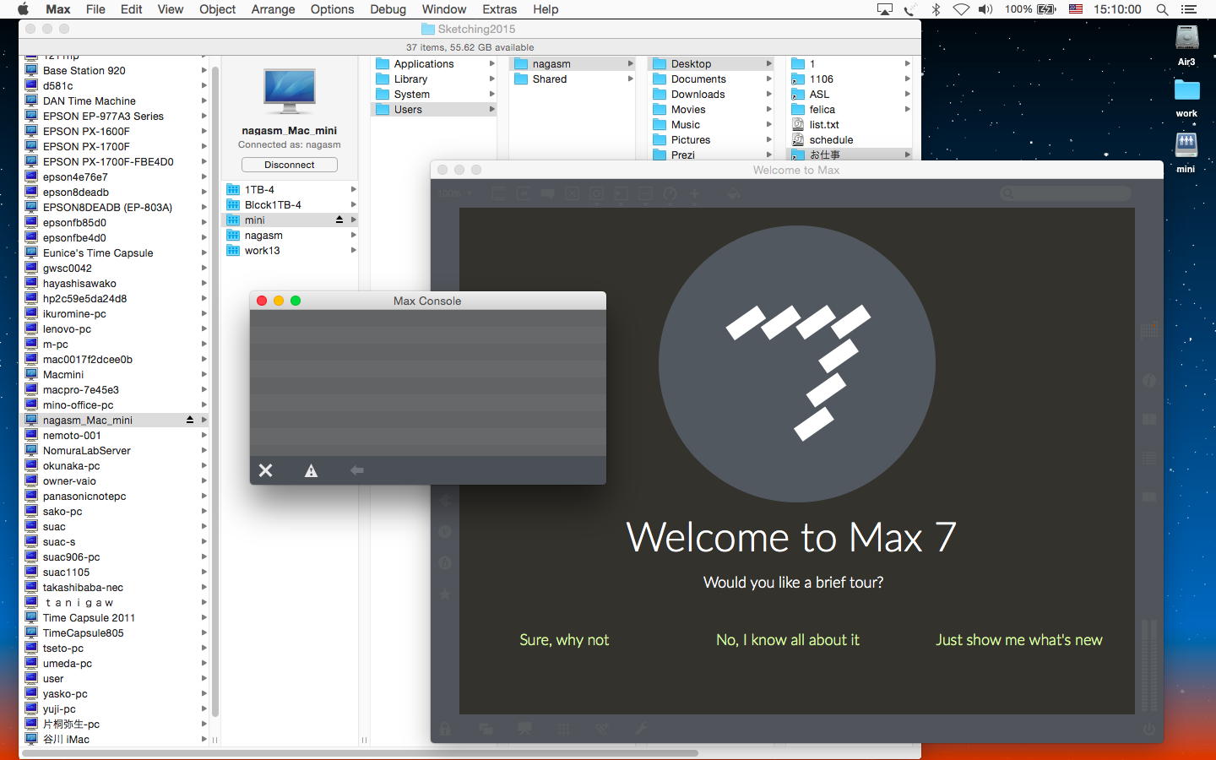Toggle the audio power icon in Max window
The width and height of the screenshot is (1216, 760).
coord(1148,729)
